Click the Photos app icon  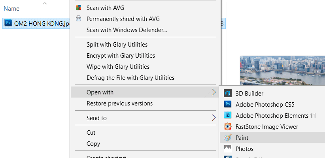point(227,149)
